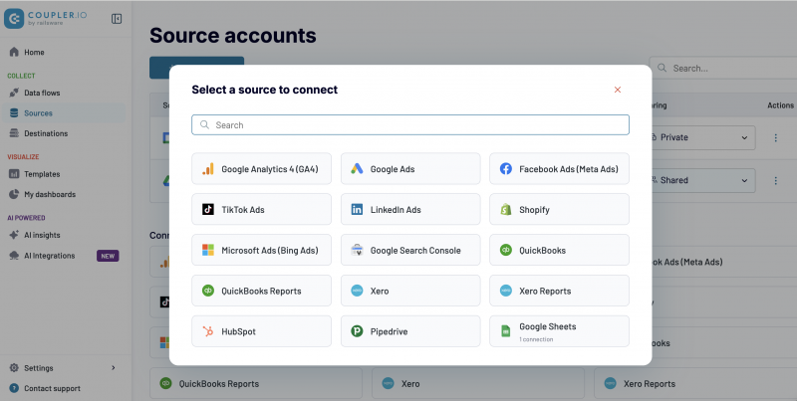
Task: Click the Facebook logo icon
Action: click(506, 169)
